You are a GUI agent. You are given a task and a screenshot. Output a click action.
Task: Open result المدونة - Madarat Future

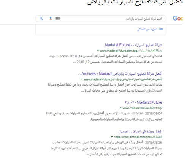(143, 102)
